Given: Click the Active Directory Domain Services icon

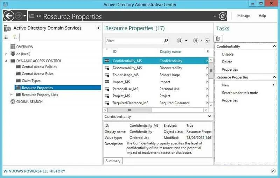Looking at the screenshot, I should pos(7,28).
